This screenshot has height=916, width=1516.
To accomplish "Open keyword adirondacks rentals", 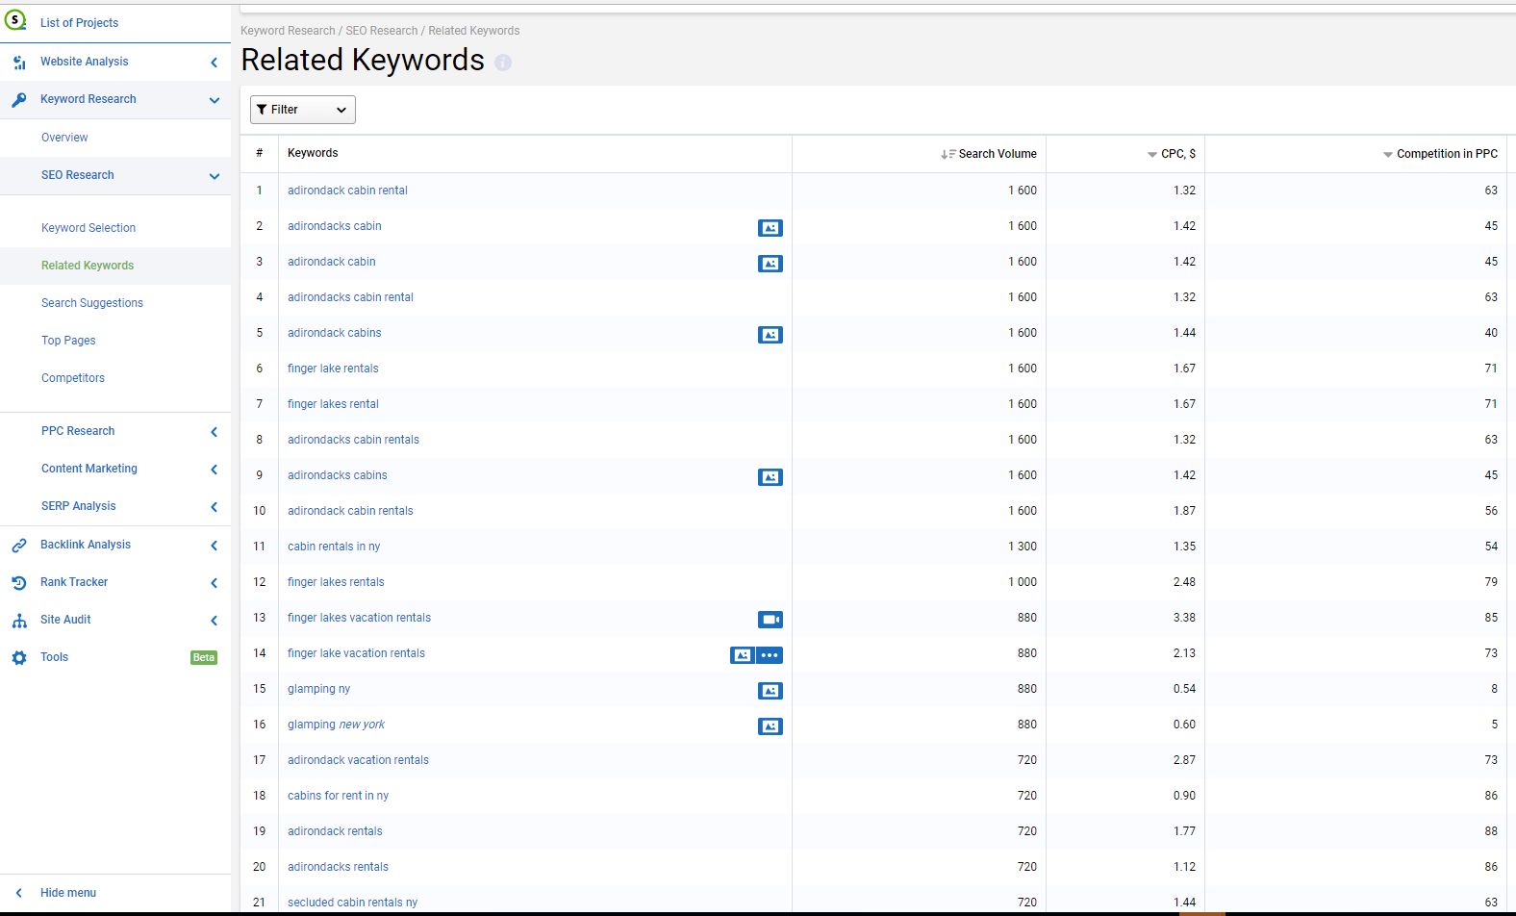I will tap(338, 867).
